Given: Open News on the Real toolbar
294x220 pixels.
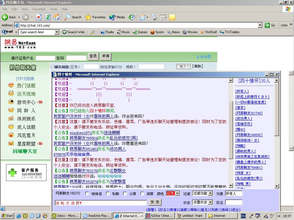Looking at the screenshot, I should click(x=173, y=32).
